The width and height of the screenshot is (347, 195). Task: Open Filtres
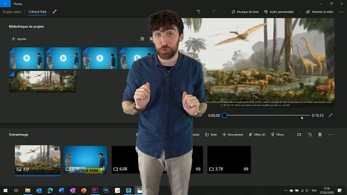[x=278, y=135]
